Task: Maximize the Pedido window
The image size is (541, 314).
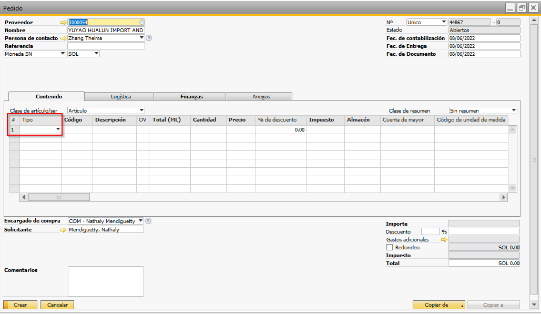Action: tap(522, 8)
